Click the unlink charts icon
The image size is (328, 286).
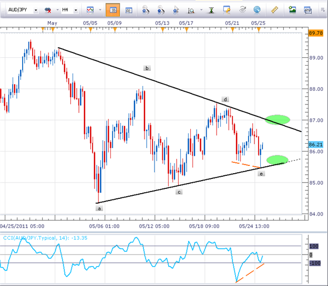[x=48, y=10]
